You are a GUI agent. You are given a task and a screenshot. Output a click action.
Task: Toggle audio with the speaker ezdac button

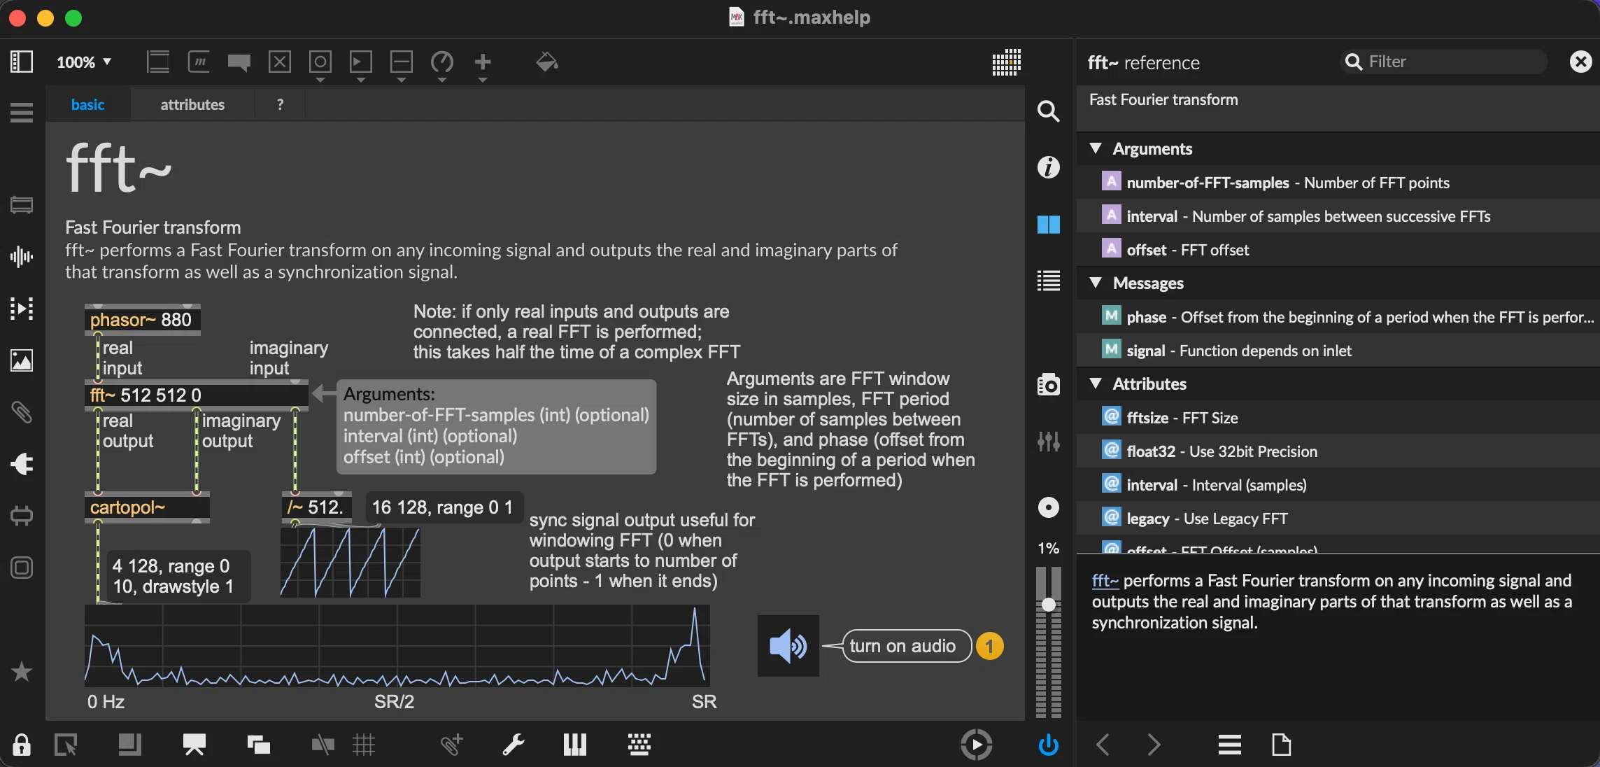coord(788,646)
